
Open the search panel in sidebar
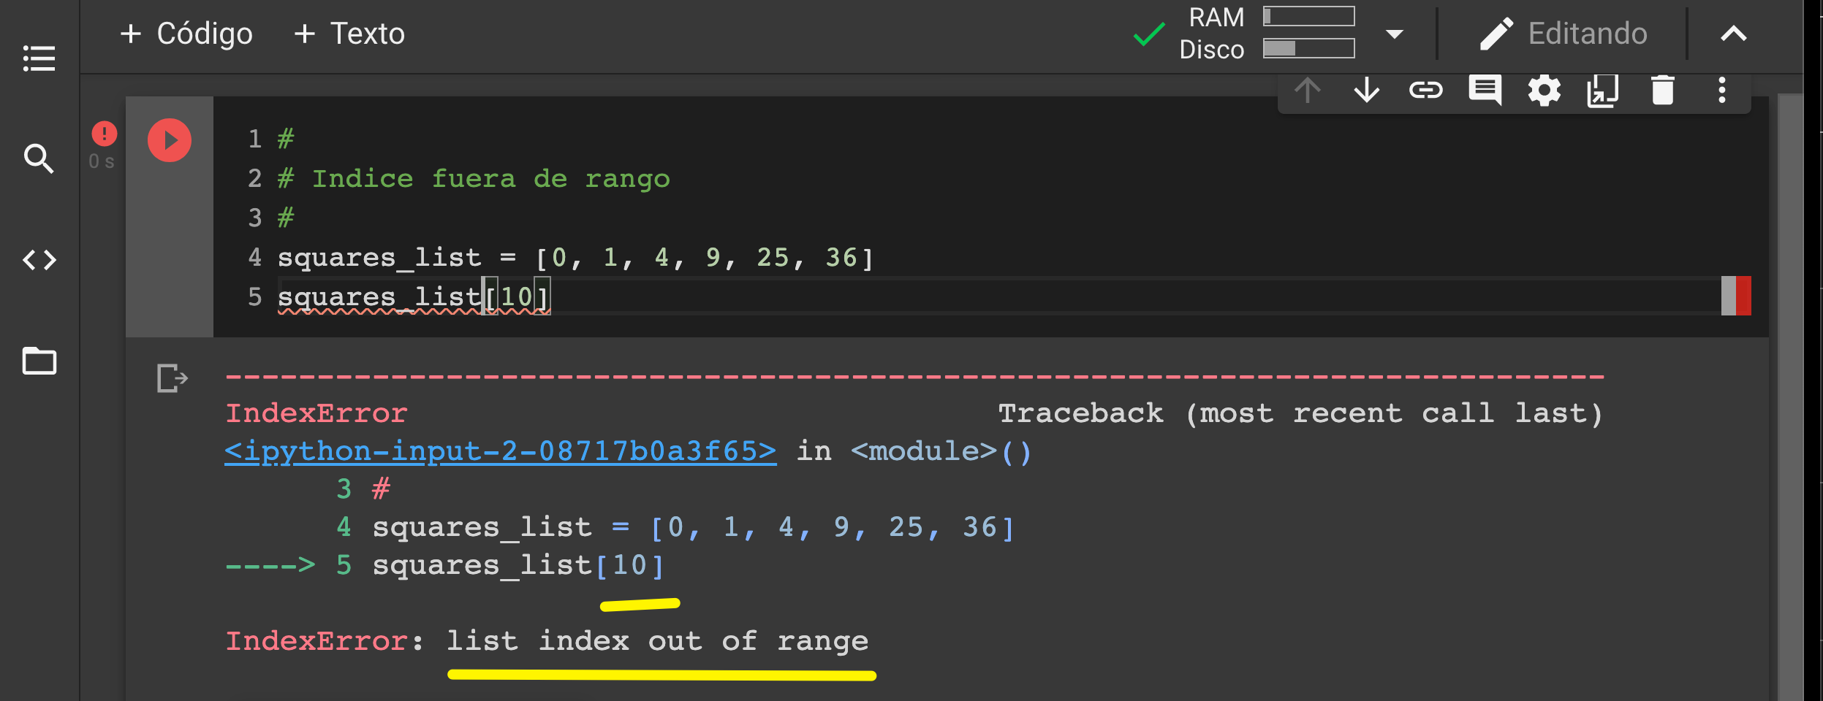click(39, 159)
